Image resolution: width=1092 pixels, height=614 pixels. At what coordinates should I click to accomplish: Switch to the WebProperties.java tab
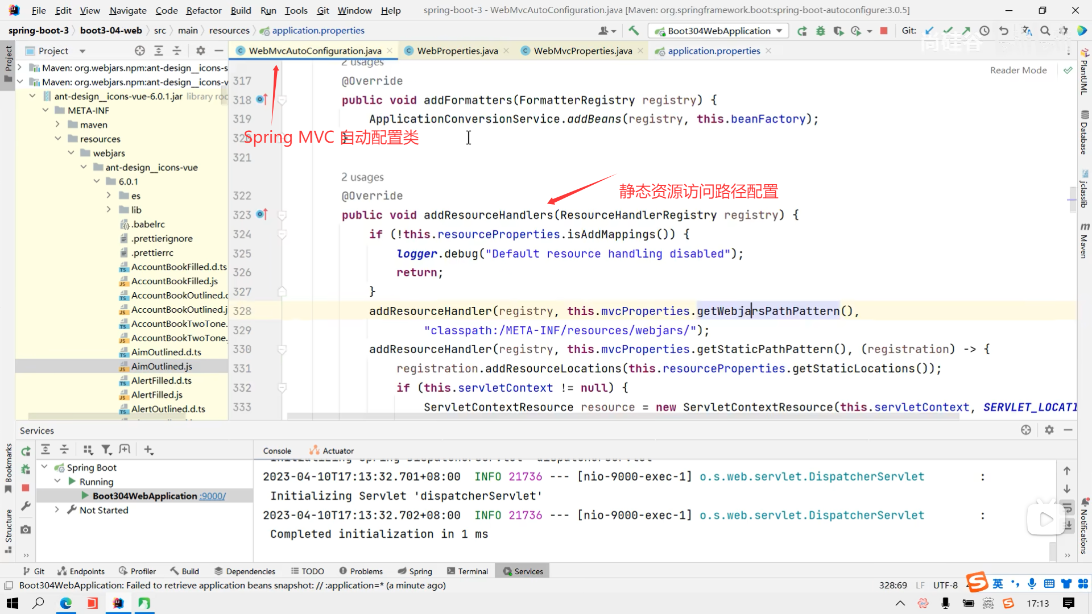[x=457, y=51]
